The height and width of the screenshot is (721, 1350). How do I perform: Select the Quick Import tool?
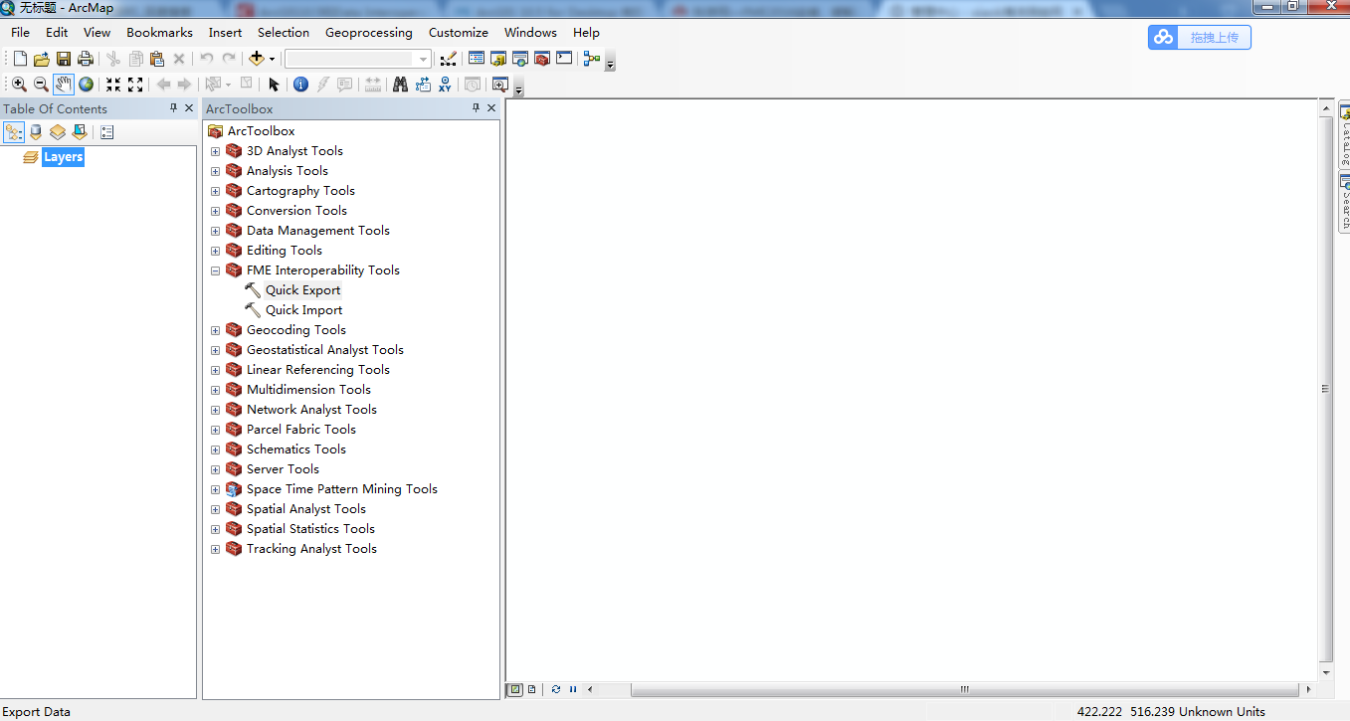303,310
